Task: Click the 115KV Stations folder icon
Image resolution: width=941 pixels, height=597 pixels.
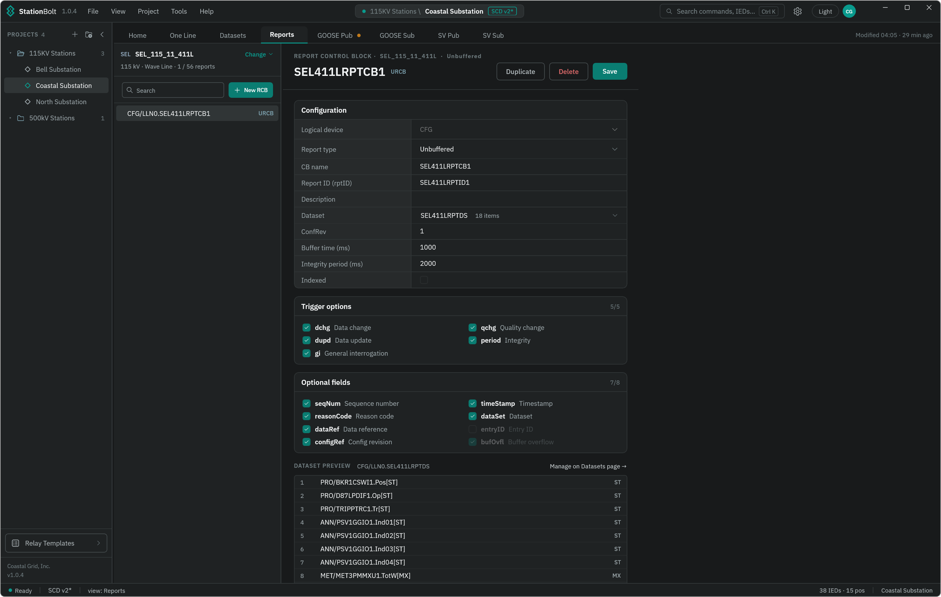Action: (21, 53)
